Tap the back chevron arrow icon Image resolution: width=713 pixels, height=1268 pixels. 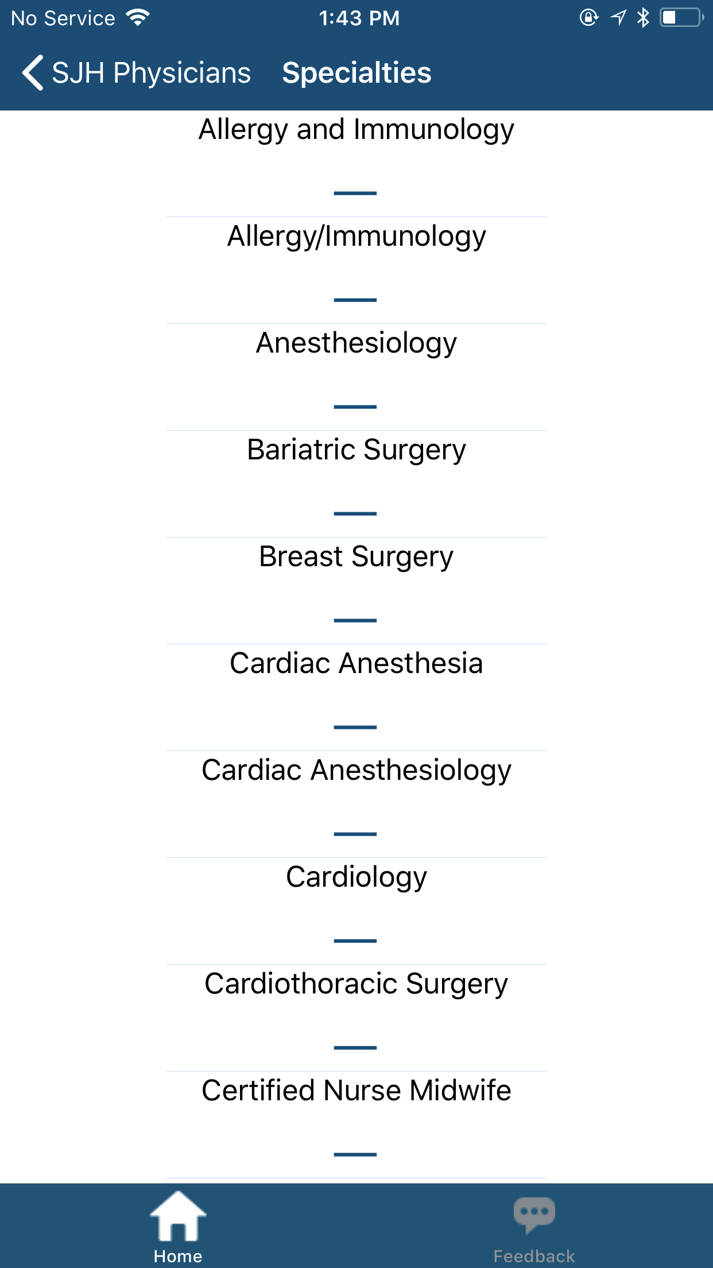[33, 73]
